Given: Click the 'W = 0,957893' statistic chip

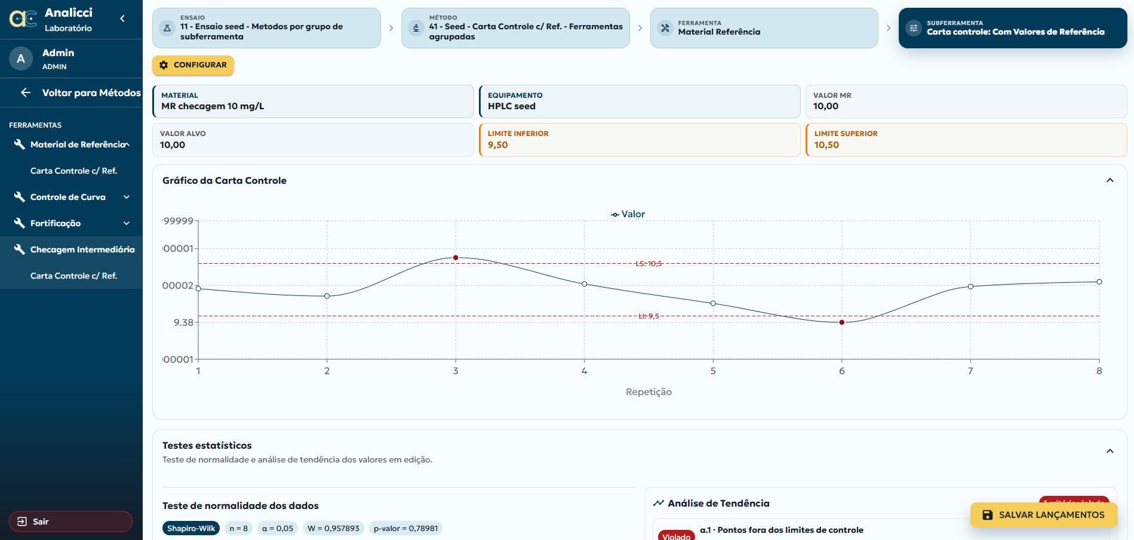Looking at the screenshot, I should click(333, 528).
